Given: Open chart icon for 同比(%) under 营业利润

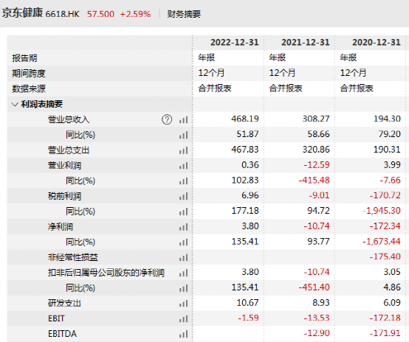Looking at the screenshot, I should point(183,181).
